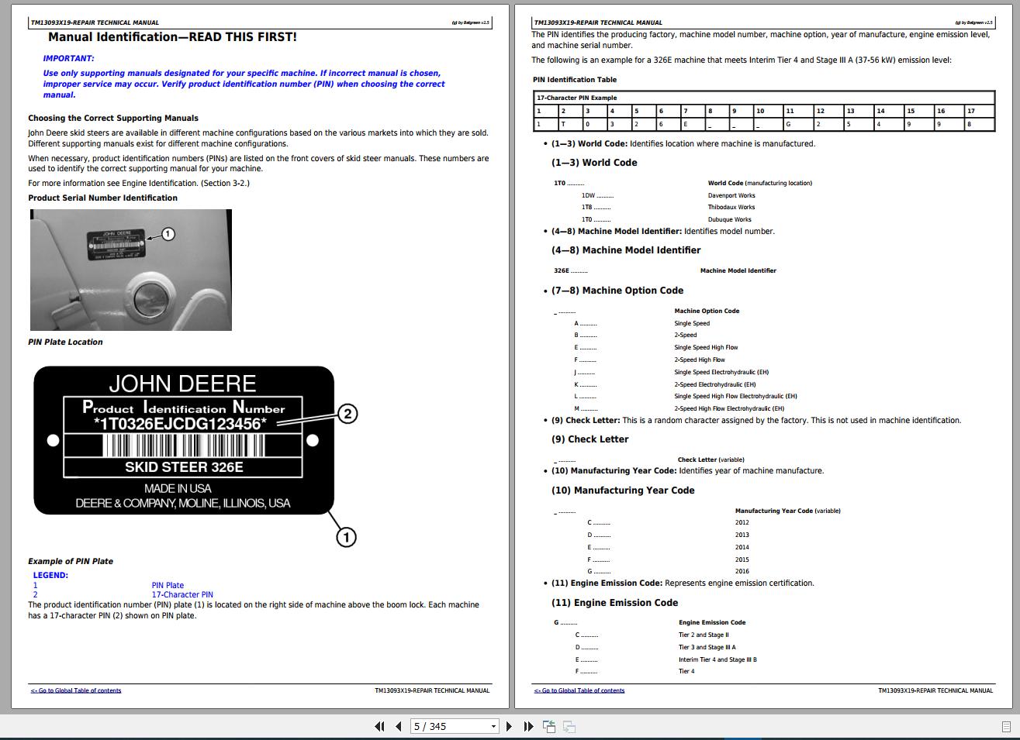The image size is (1020, 740).
Task: Click 'Davenport Works' in world code list
Action: (731, 195)
